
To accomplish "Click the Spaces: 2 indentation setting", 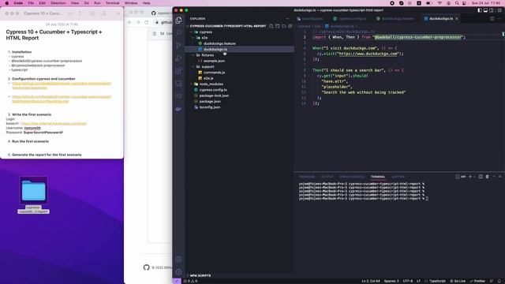I will [x=391, y=281].
